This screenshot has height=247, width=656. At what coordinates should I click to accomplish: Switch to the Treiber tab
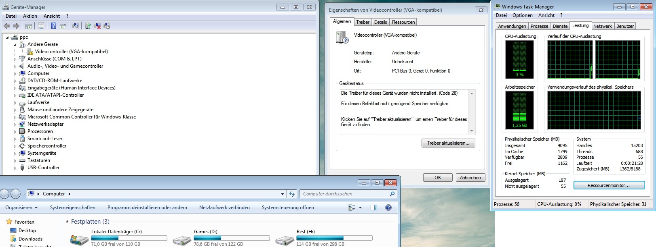363,22
